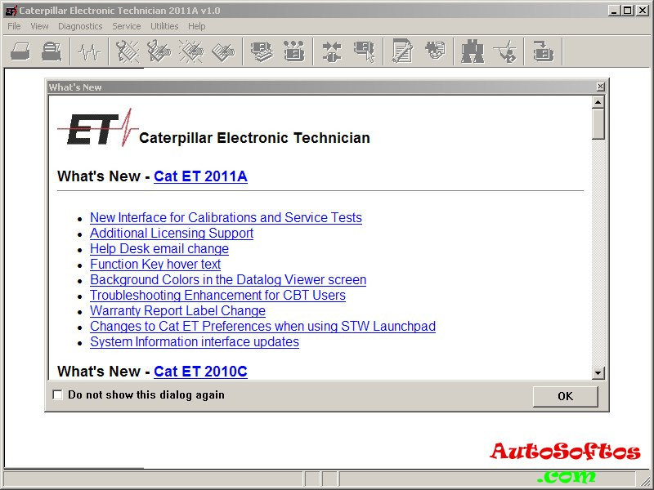
Task: Click the What's New scrollbar down arrow
Action: click(598, 373)
